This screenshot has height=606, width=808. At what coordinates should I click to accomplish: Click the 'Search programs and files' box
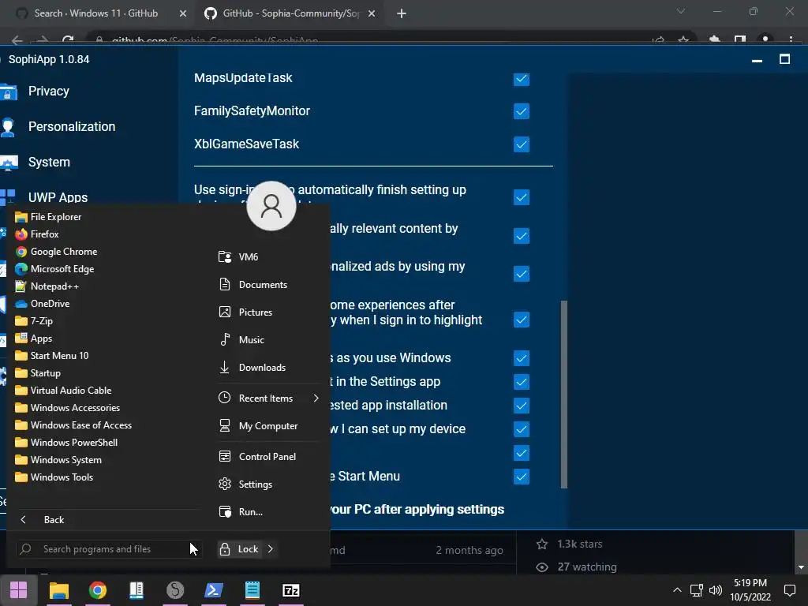[x=109, y=549]
